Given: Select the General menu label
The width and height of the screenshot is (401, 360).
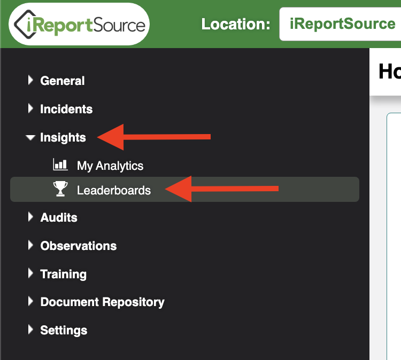Looking at the screenshot, I should coord(63,81).
